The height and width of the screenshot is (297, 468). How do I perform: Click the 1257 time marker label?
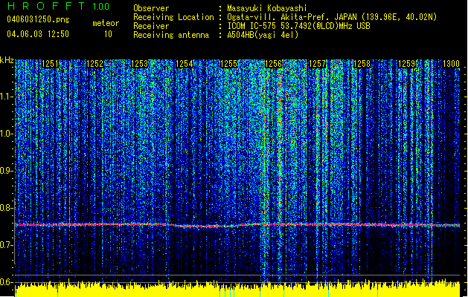pyautogui.click(x=317, y=63)
